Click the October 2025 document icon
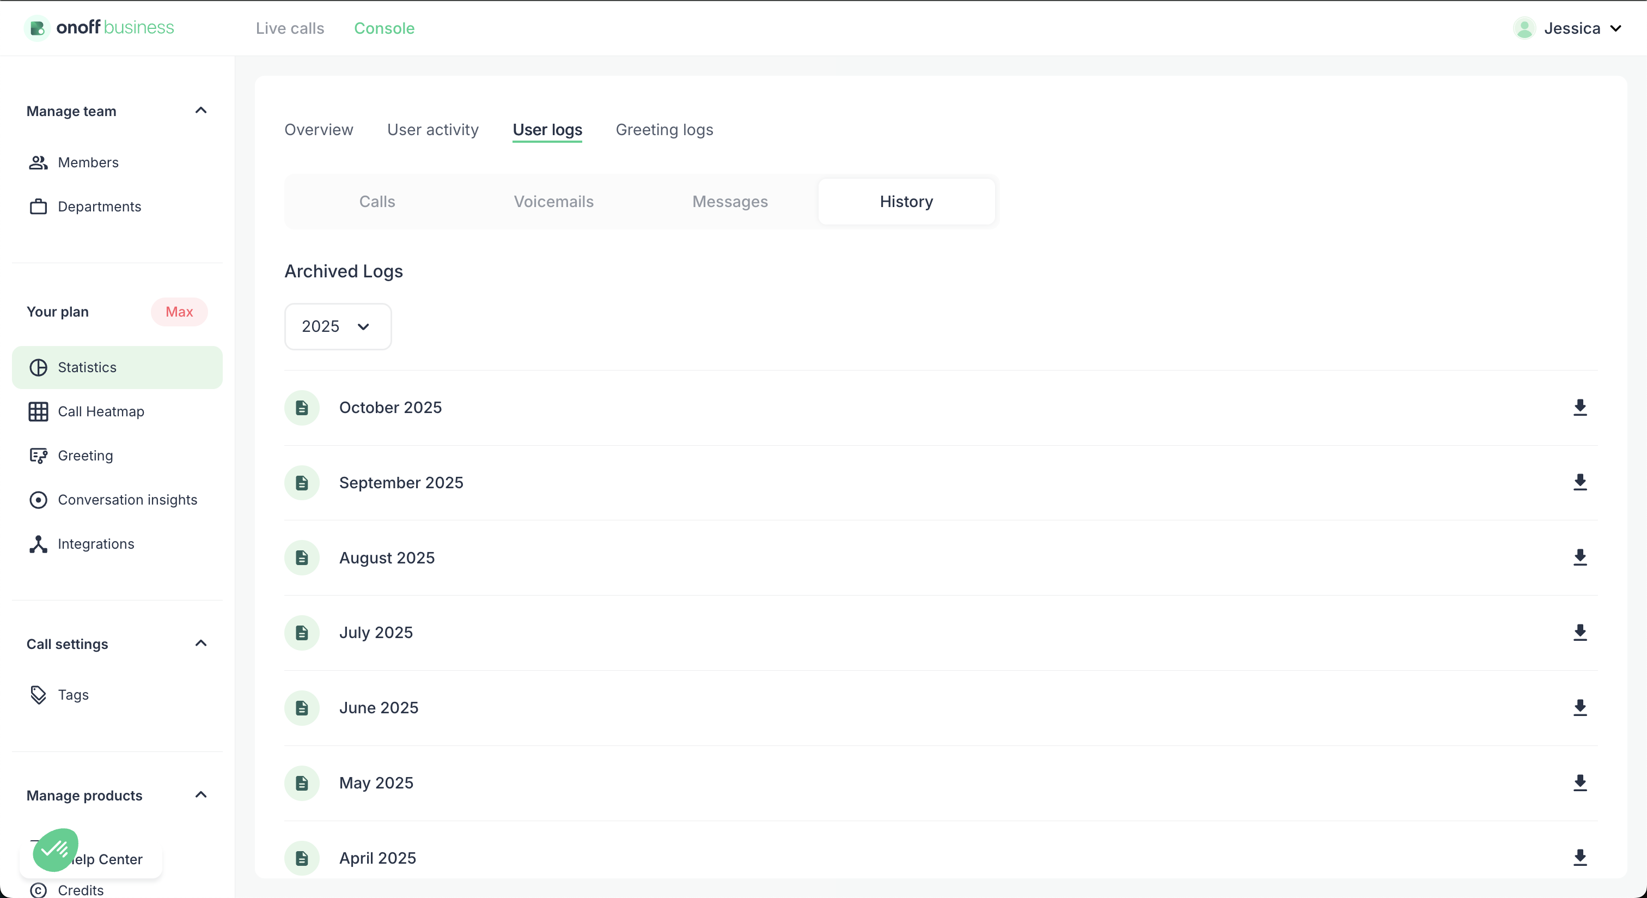Screen dimensions: 1647x898 tap(302, 408)
